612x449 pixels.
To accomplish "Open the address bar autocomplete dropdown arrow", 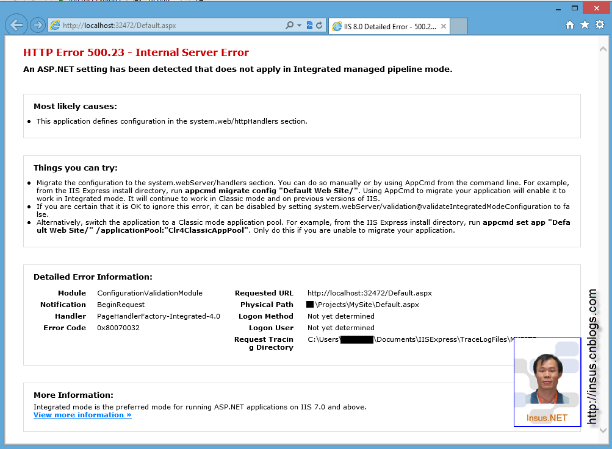I will (300, 26).
